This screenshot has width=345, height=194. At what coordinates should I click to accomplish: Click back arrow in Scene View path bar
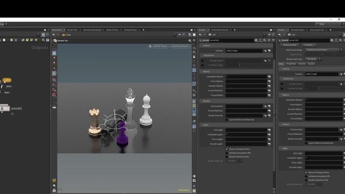[x=54, y=34]
